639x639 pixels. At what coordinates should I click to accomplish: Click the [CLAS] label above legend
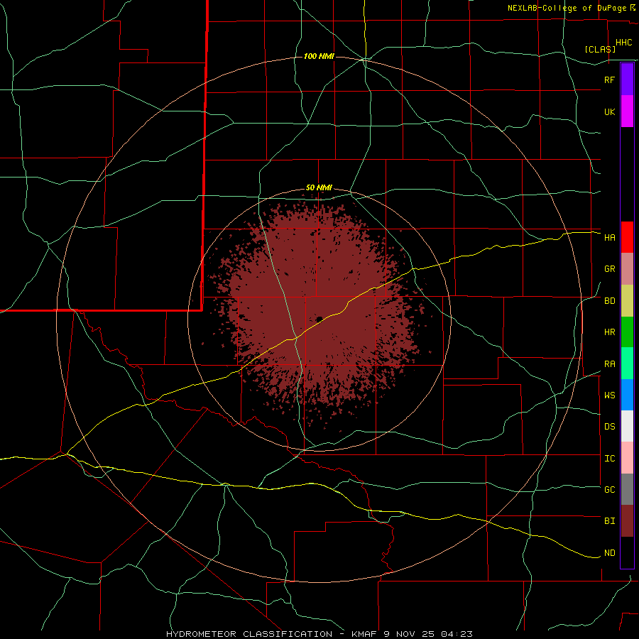tap(600, 49)
